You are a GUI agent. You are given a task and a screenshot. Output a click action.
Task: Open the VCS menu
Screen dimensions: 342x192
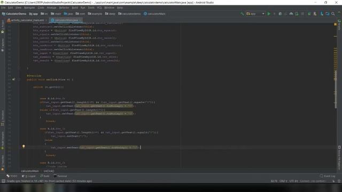[99, 7]
